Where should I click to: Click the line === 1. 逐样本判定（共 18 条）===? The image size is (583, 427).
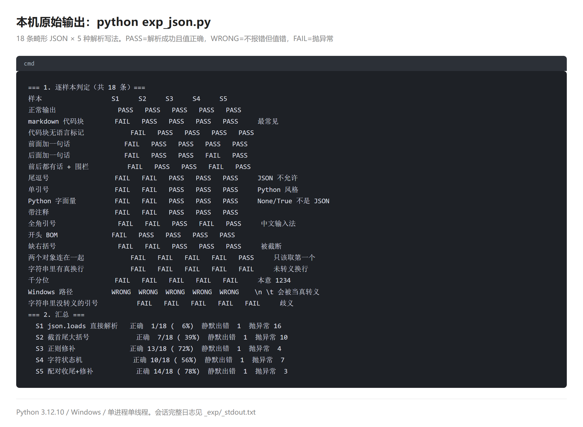pos(87,87)
